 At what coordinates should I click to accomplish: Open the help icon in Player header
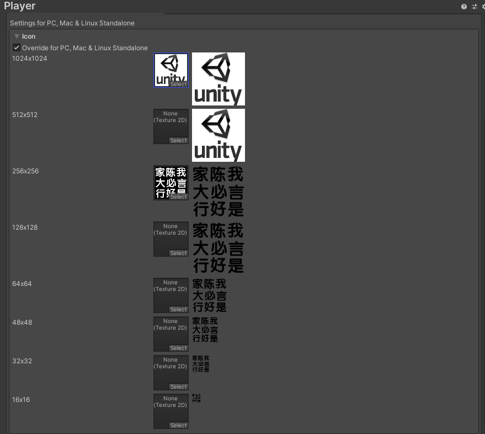pyautogui.click(x=463, y=7)
